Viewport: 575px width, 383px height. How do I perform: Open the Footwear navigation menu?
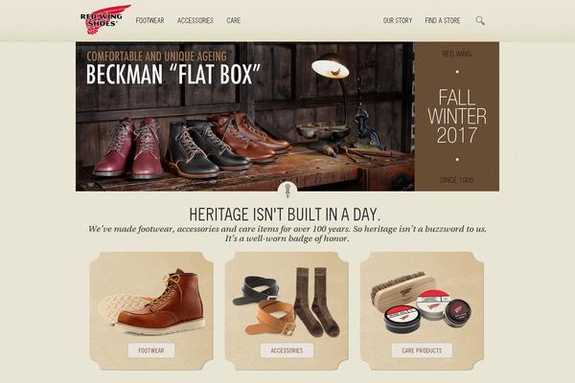[150, 20]
